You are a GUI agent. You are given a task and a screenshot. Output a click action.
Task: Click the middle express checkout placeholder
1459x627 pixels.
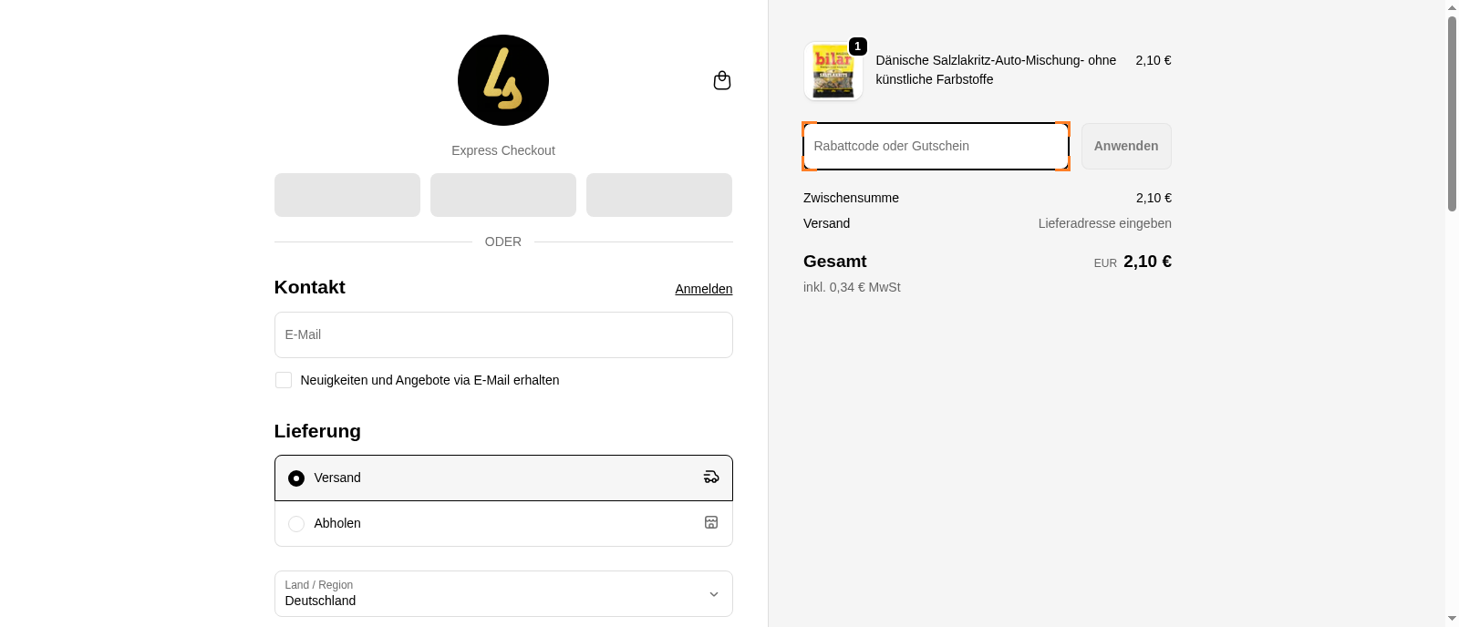click(502, 194)
